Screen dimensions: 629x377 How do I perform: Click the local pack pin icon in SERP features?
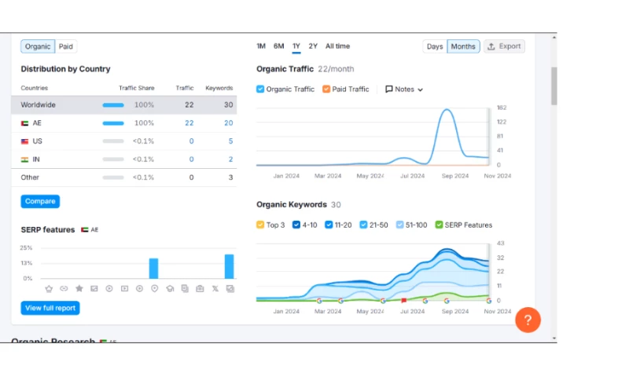click(154, 288)
